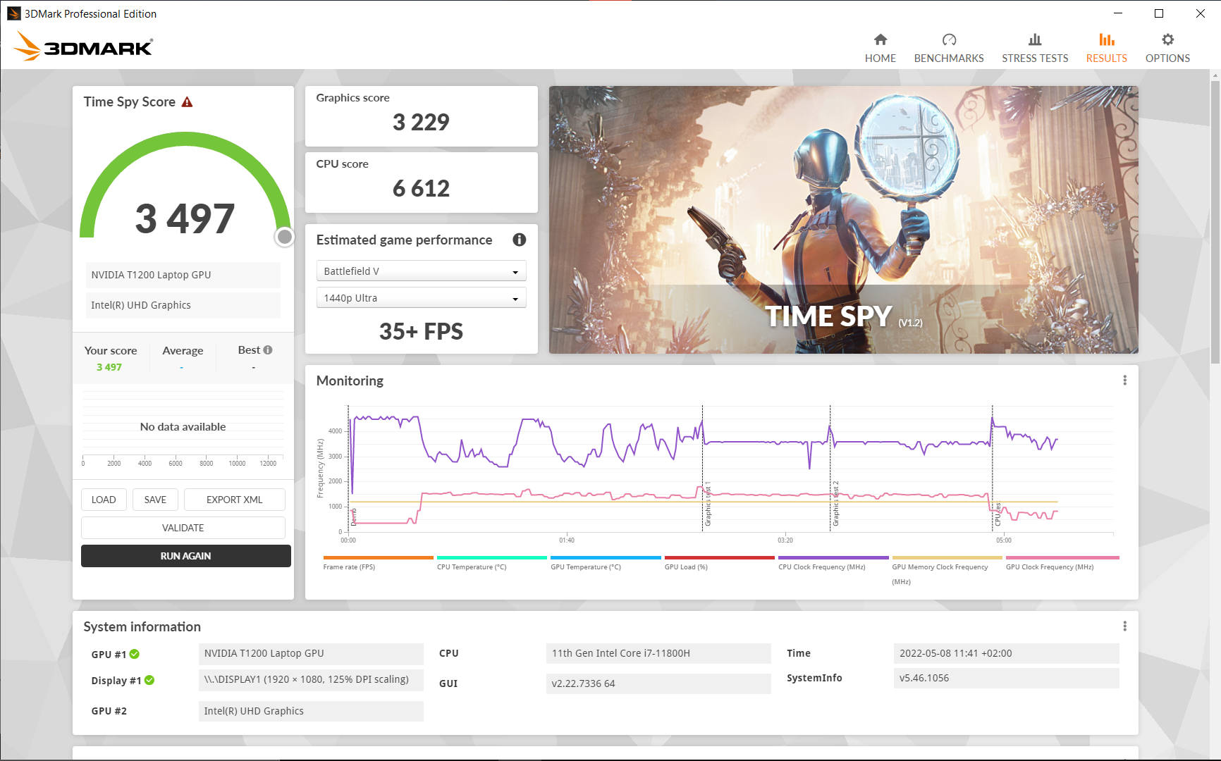1221x761 pixels.
Task: Click Your score 3 497 value
Action: pyautogui.click(x=109, y=367)
